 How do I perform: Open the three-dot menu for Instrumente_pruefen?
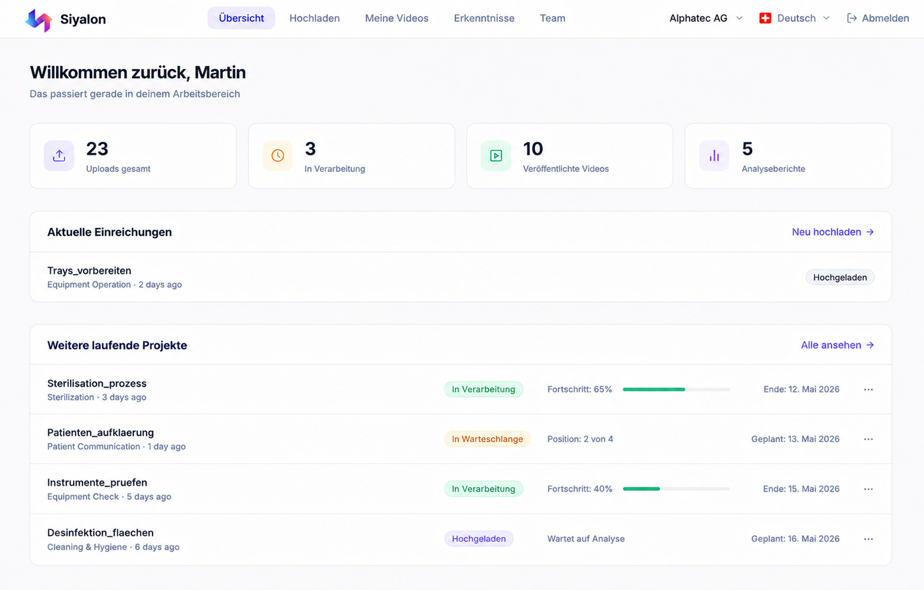[x=868, y=489]
